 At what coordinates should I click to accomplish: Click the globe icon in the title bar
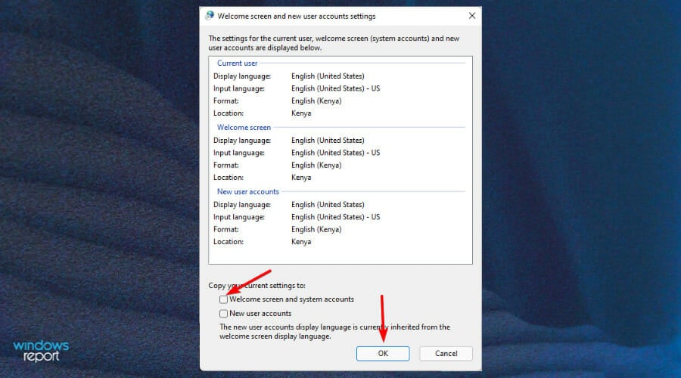pyautogui.click(x=210, y=16)
